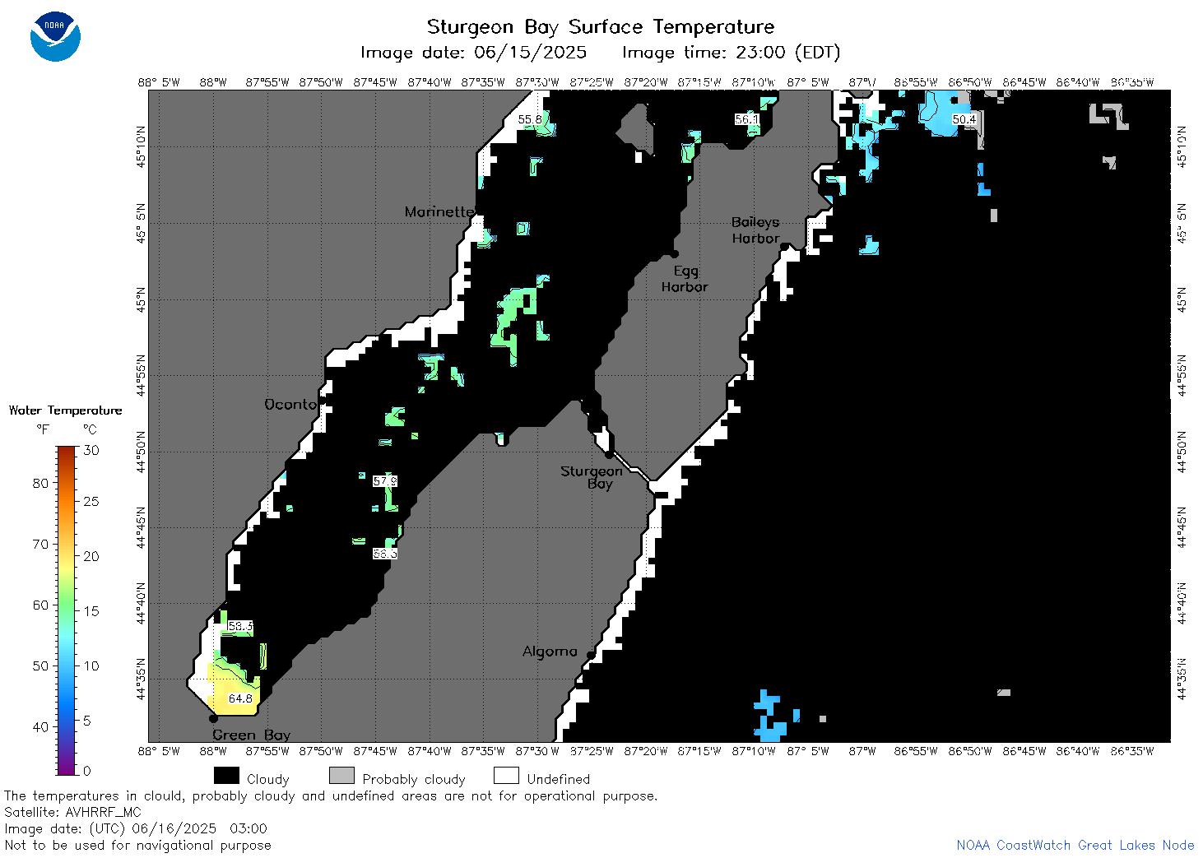Click the 30 °C scale label
1203x858 pixels.
pyautogui.click(x=91, y=450)
